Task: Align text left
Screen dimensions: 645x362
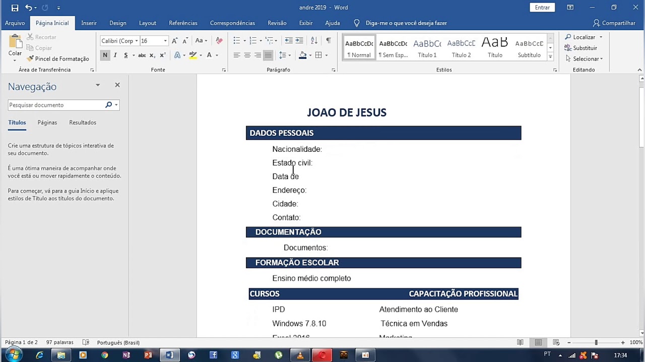Action: click(x=236, y=55)
